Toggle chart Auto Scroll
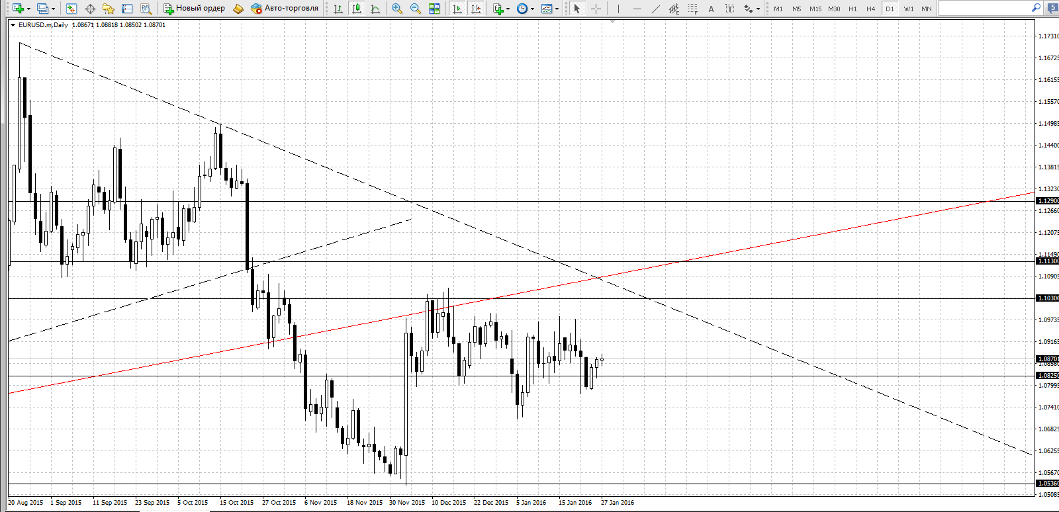 (x=457, y=9)
